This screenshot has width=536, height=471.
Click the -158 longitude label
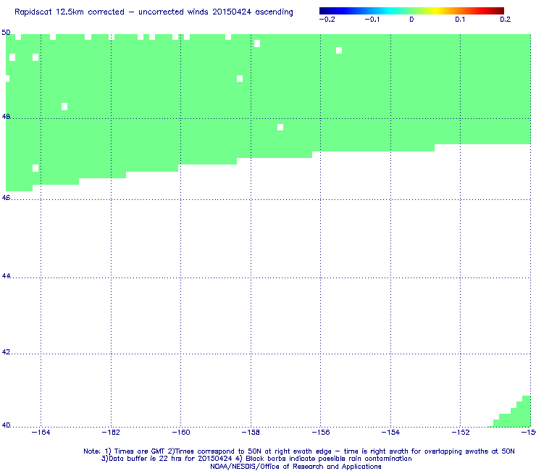(251, 433)
